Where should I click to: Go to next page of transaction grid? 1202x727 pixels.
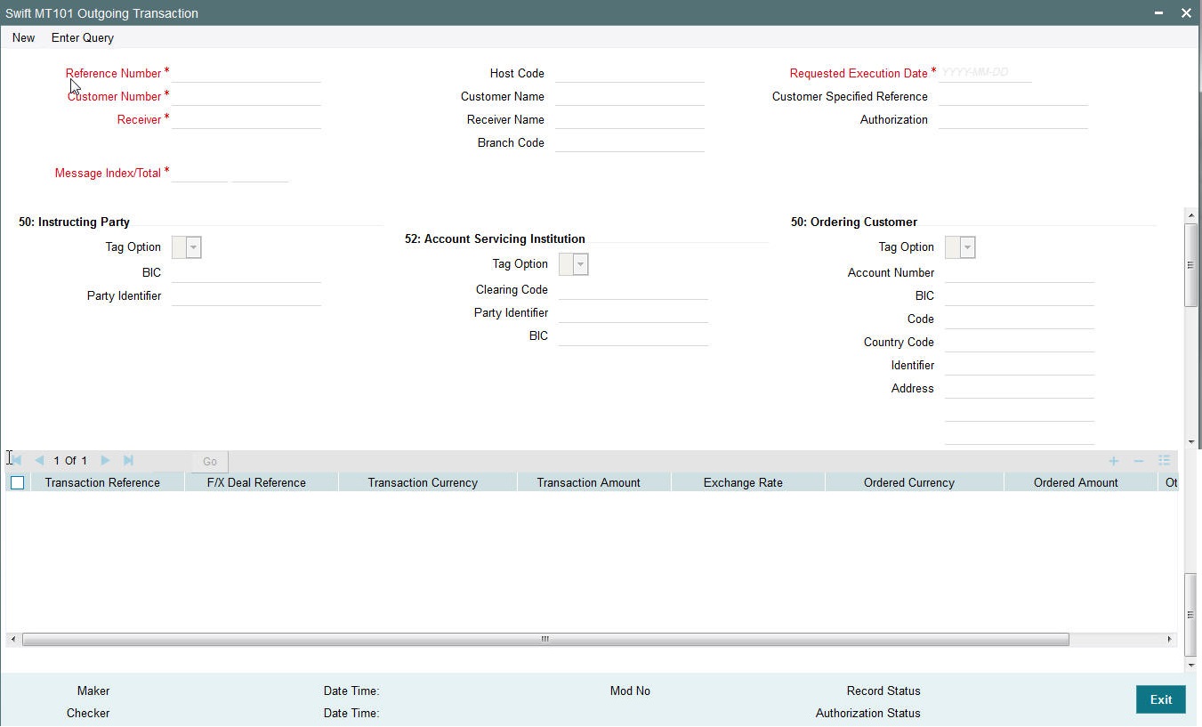pyautogui.click(x=105, y=460)
